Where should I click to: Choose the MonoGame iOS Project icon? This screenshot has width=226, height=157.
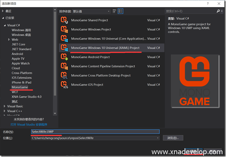64,84
